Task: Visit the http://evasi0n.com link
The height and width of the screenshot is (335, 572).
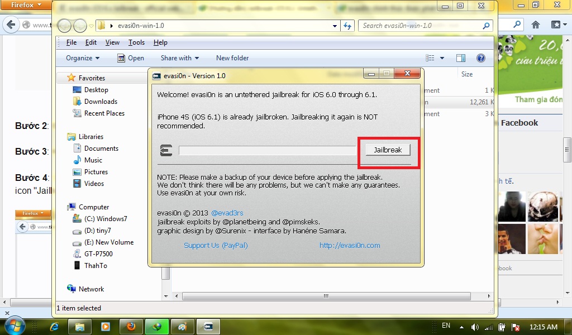Action: pyautogui.click(x=350, y=245)
